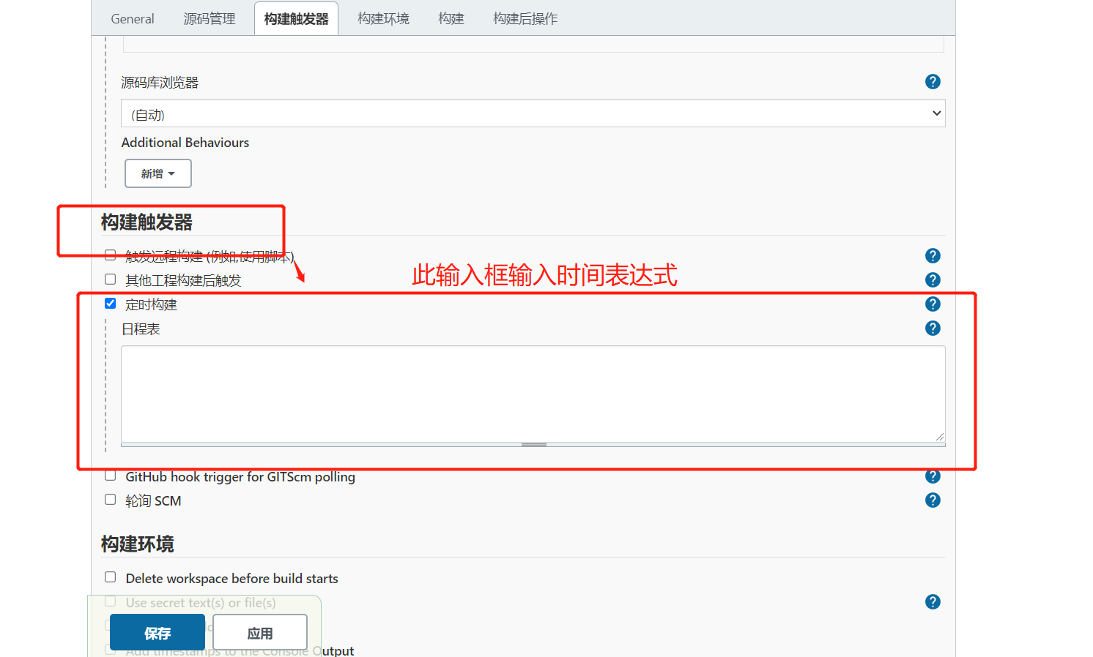
Task: Select the 构建触发器 tab
Action: coord(297,18)
